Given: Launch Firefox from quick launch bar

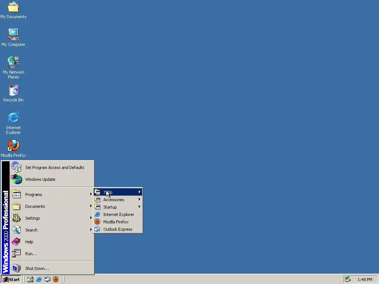Looking at the screenshot, I should (x=56, y=279).
